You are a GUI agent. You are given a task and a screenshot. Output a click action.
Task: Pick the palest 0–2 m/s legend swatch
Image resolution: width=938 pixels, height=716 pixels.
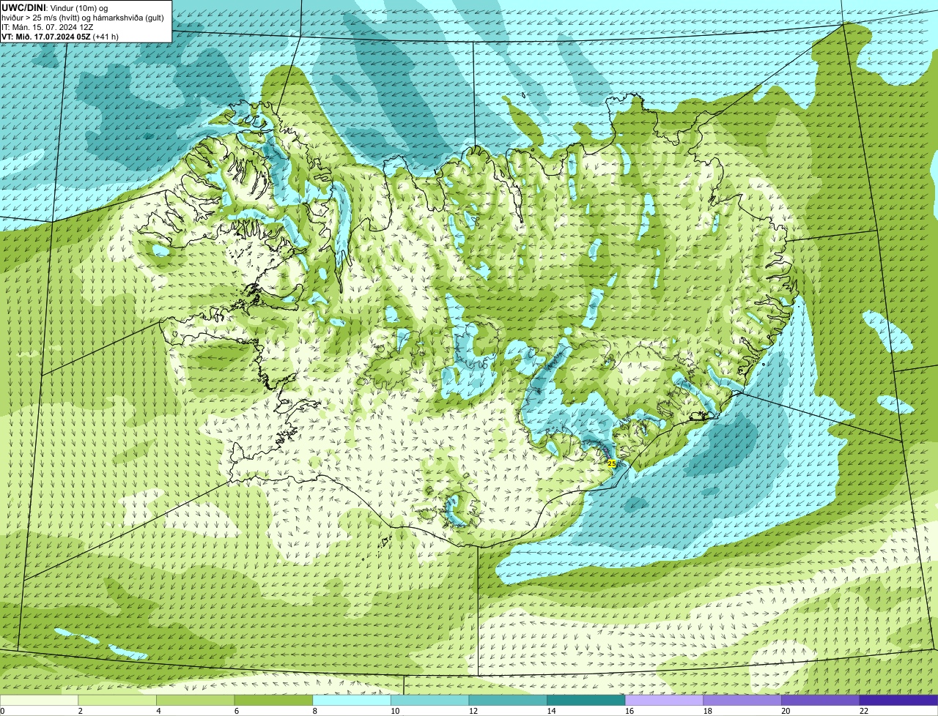click(39, 700)
